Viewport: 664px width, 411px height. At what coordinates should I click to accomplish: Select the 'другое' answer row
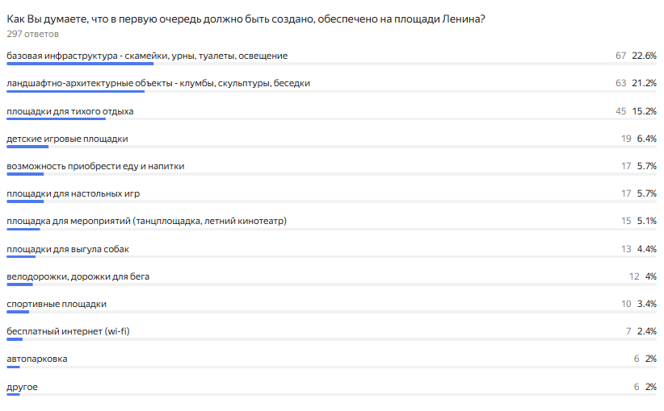[331, 388]
